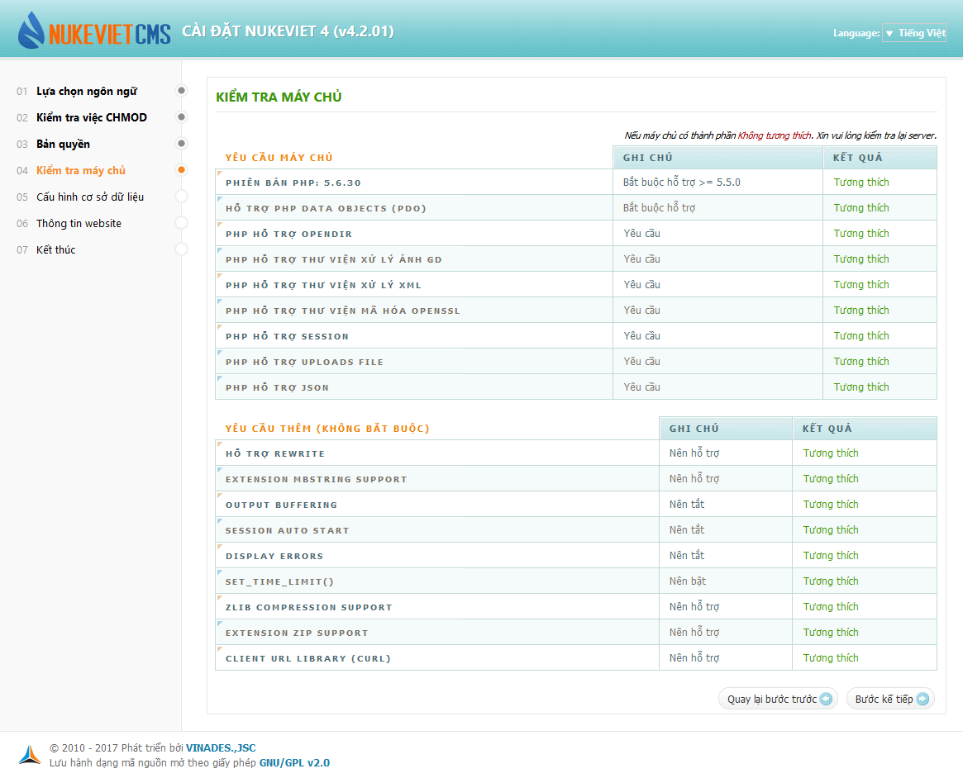Click step bullet beside Cấu hình cơ sở dữ liệu
The image size is (963, 778).
point(181,197)
